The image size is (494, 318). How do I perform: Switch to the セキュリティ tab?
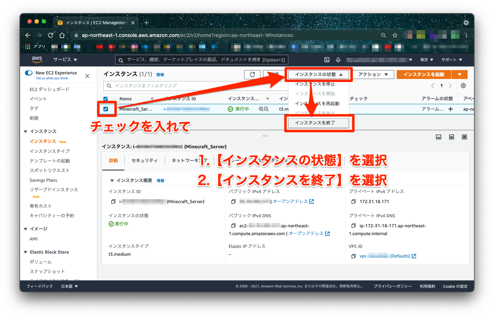point(144,161)
